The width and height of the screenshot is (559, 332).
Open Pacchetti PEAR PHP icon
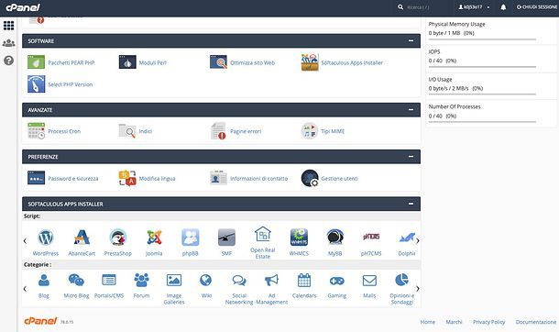pyautogui.click(x=36, y=62)
